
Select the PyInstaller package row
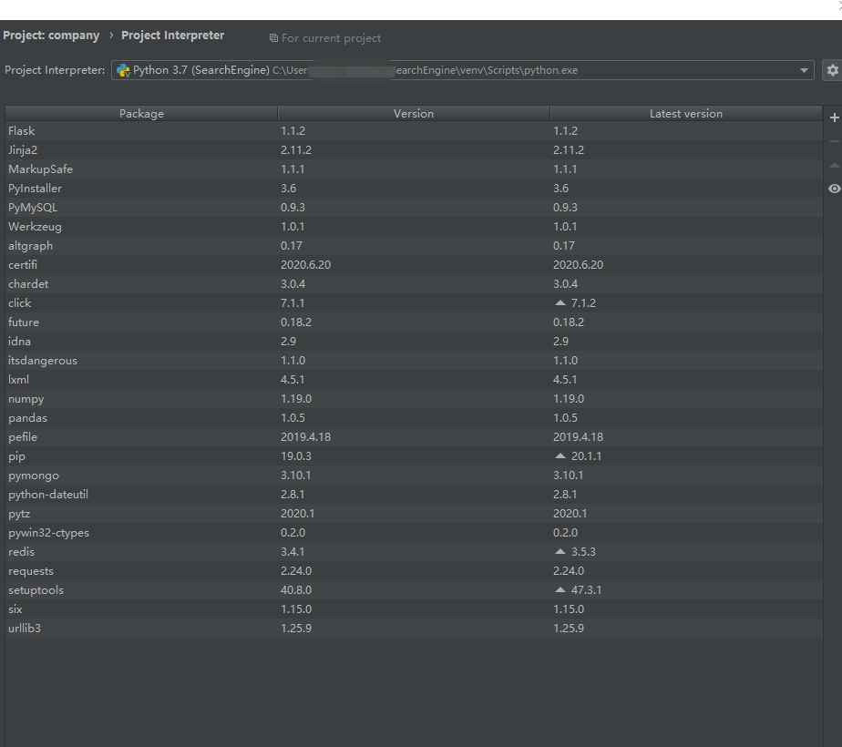coord(414,189)
